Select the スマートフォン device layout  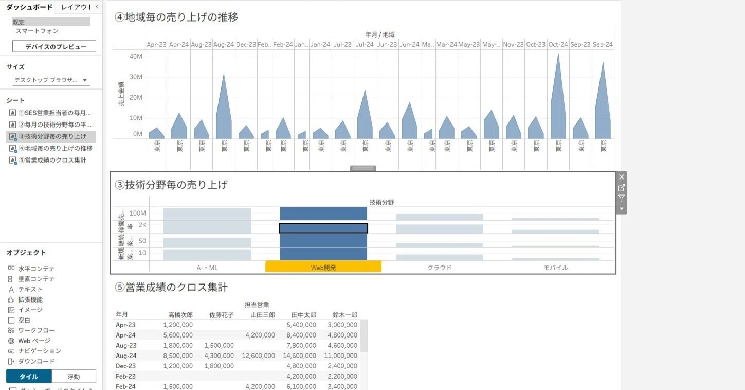37,31
